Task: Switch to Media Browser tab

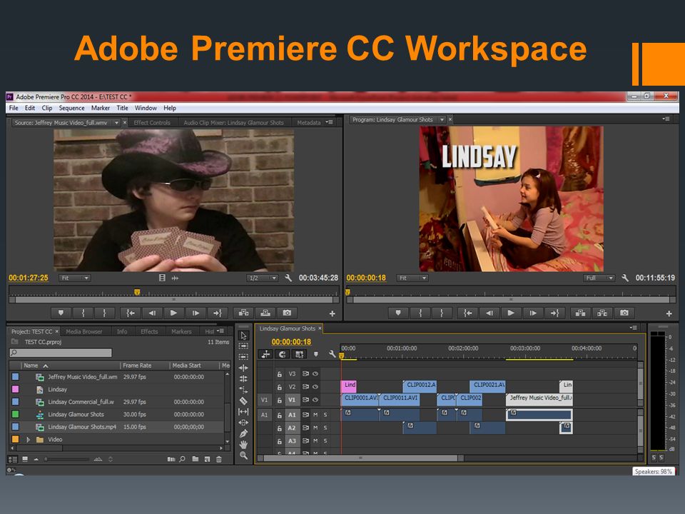Action: (84, 332)
